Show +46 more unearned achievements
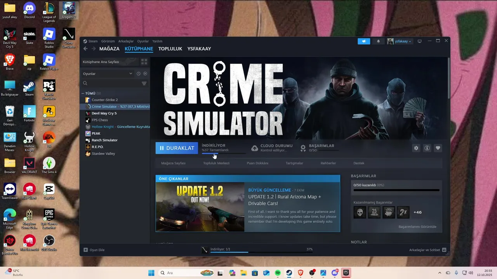Viewport: 497px width, 279px height. [417, 212]
